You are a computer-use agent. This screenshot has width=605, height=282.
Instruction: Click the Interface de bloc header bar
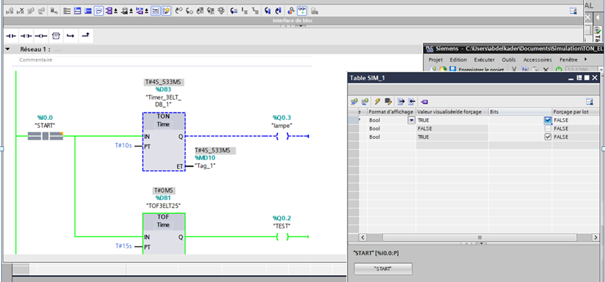292,20
